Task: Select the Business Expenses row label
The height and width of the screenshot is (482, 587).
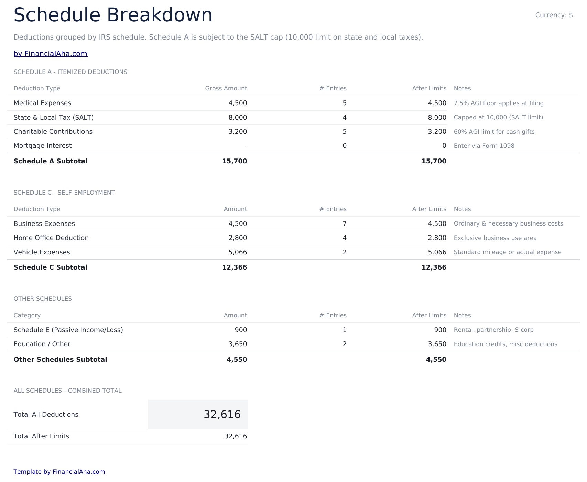Action: (44, 224)
